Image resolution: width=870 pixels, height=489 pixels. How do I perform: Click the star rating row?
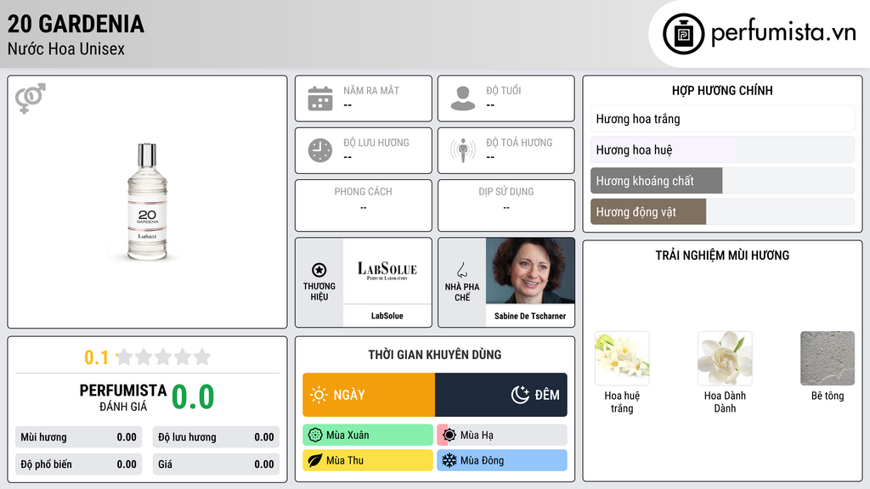click(164, 357)
